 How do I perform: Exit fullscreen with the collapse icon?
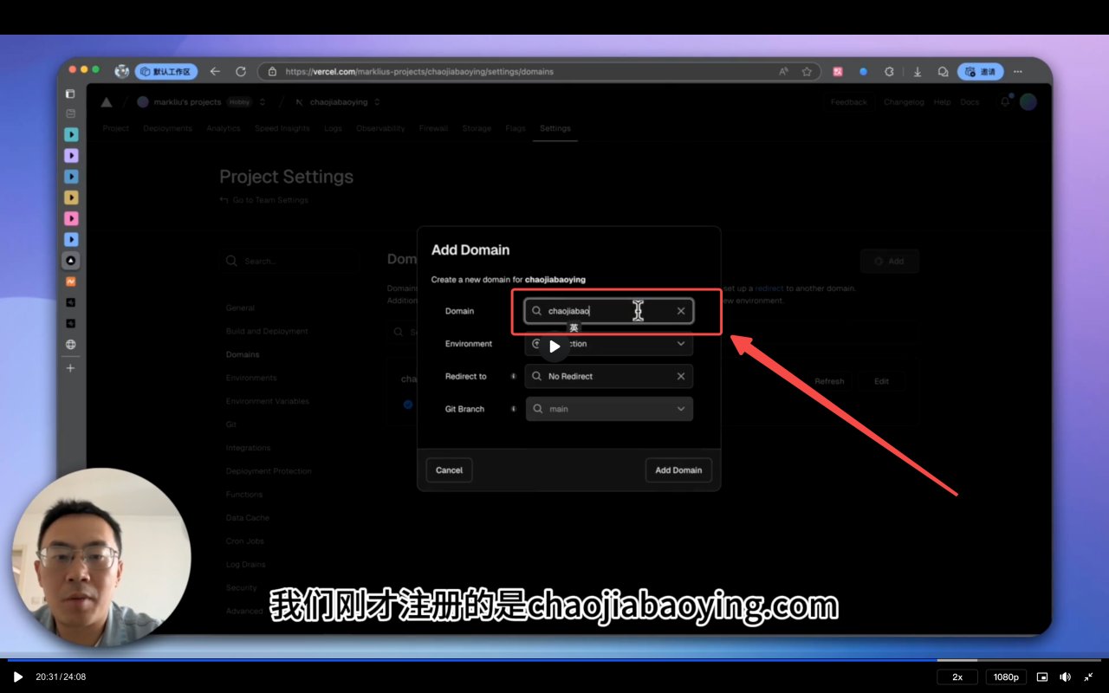1088,677
